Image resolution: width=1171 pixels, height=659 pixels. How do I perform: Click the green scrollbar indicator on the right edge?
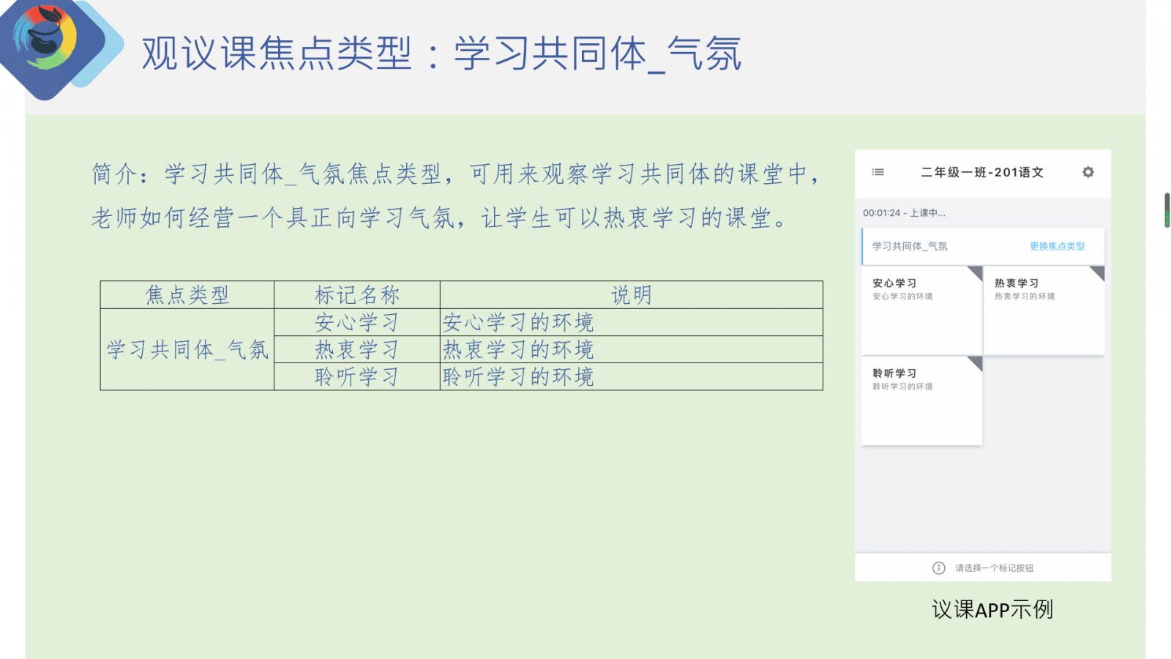pyautogui.click(x=1167, y=210)
